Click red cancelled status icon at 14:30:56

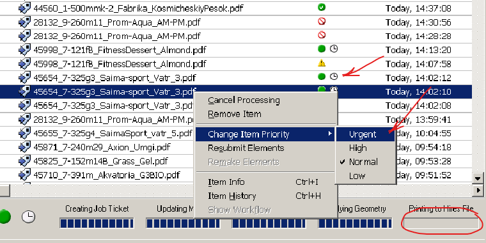[x=322, y=21]
